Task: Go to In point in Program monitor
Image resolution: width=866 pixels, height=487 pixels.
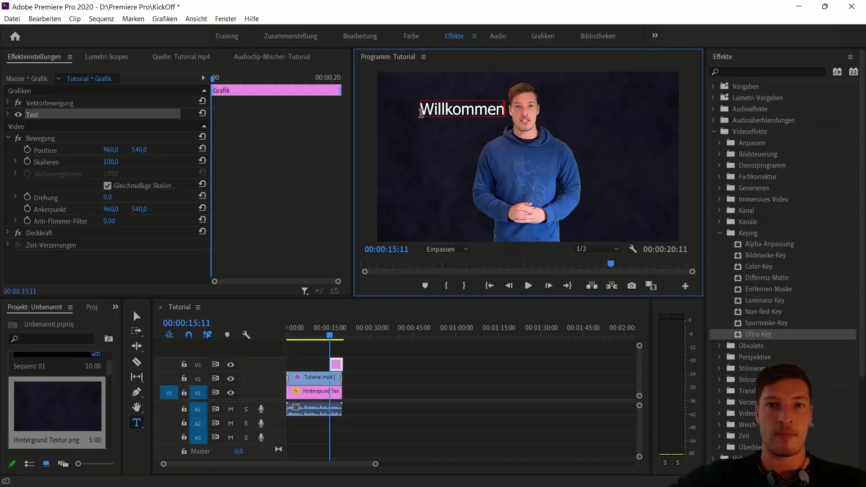Action: [x=489, y=286]
